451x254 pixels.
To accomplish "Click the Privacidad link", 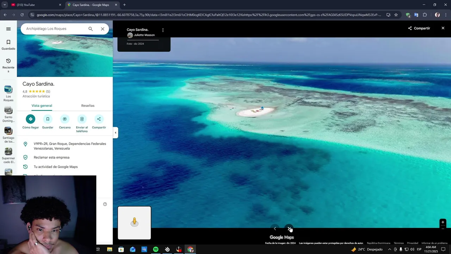I will pyautogui.click(x=413, y=243).
